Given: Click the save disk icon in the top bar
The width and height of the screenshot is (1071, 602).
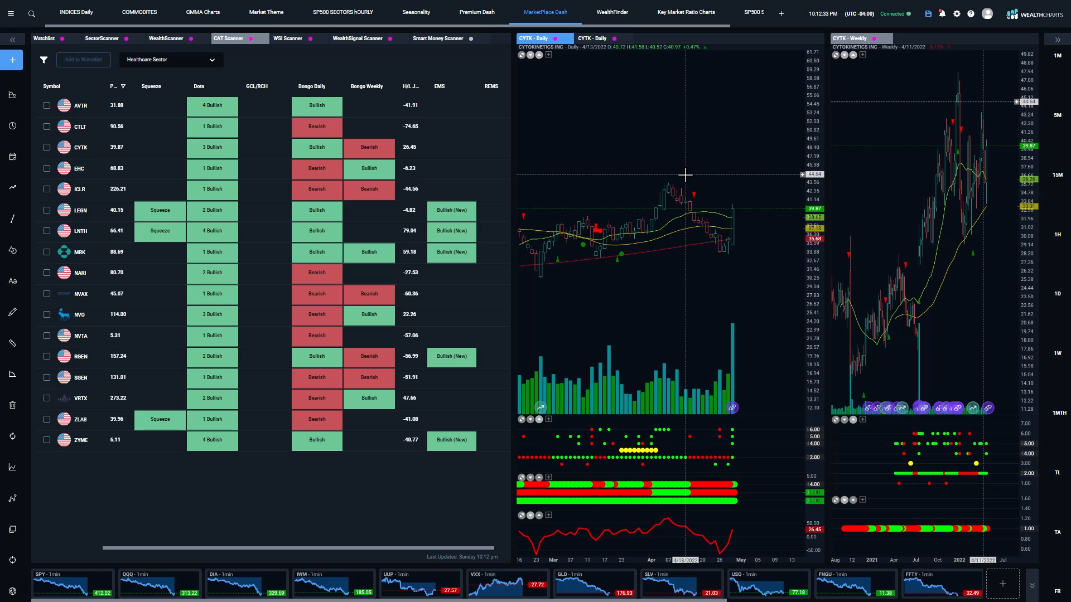Looking at the screenshot, I should pyautogui.click(x=928, y=13).
